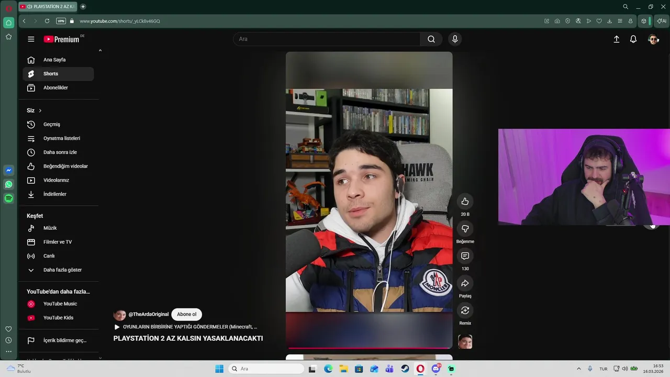Go to YouTube Premium home logo
670x377 pixels.
tap(62, 39)
